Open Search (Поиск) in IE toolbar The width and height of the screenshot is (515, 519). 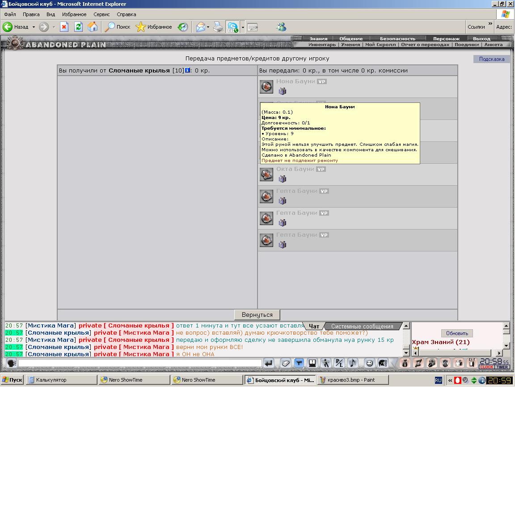[118, 27]
